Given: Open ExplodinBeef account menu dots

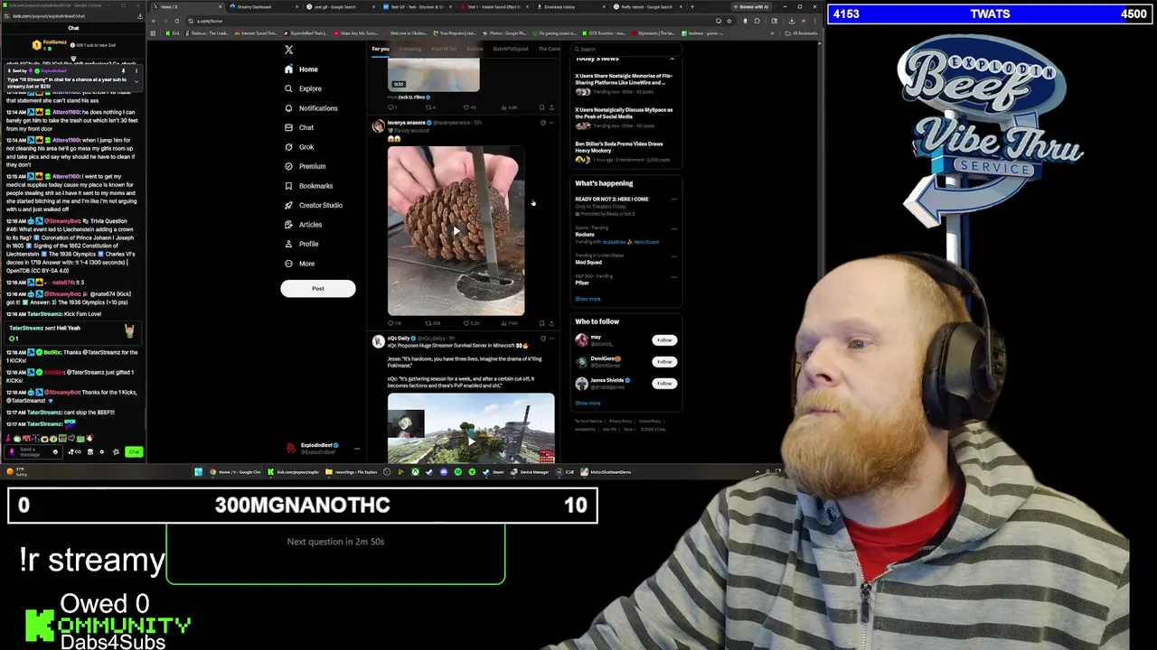Looking at the screenshot, I should pos(356,448).
